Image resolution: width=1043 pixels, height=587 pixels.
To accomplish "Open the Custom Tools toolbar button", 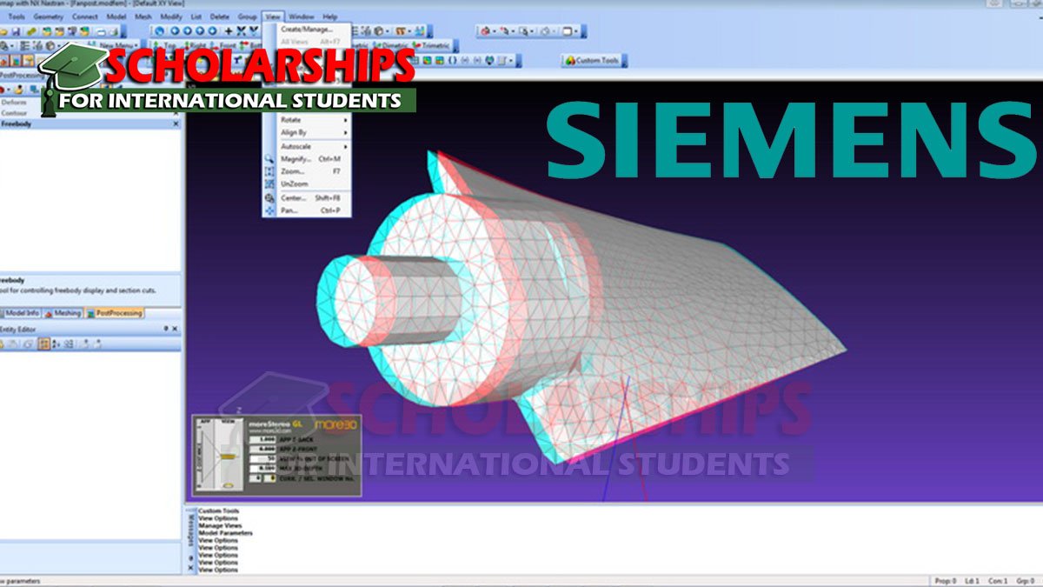I will pyautogui.click(x=595, y=61).
